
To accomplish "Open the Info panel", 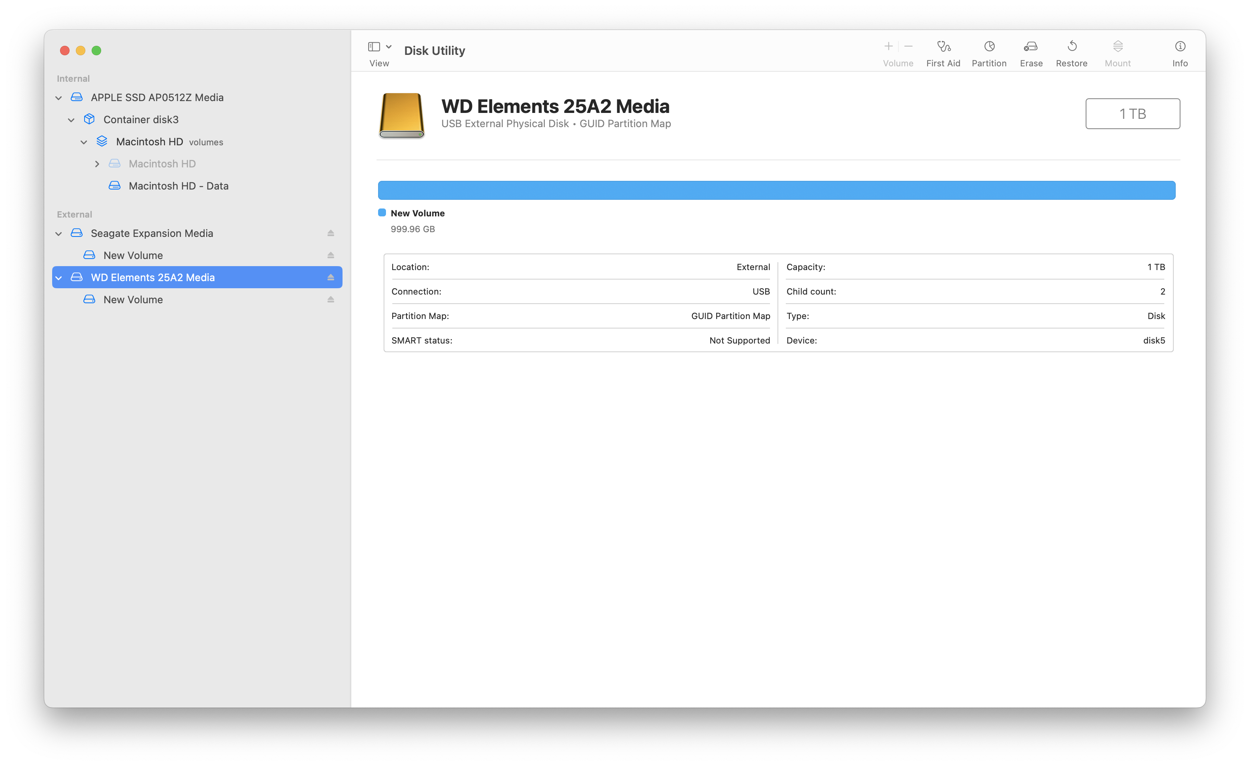I will click(x=1180, y=53).
